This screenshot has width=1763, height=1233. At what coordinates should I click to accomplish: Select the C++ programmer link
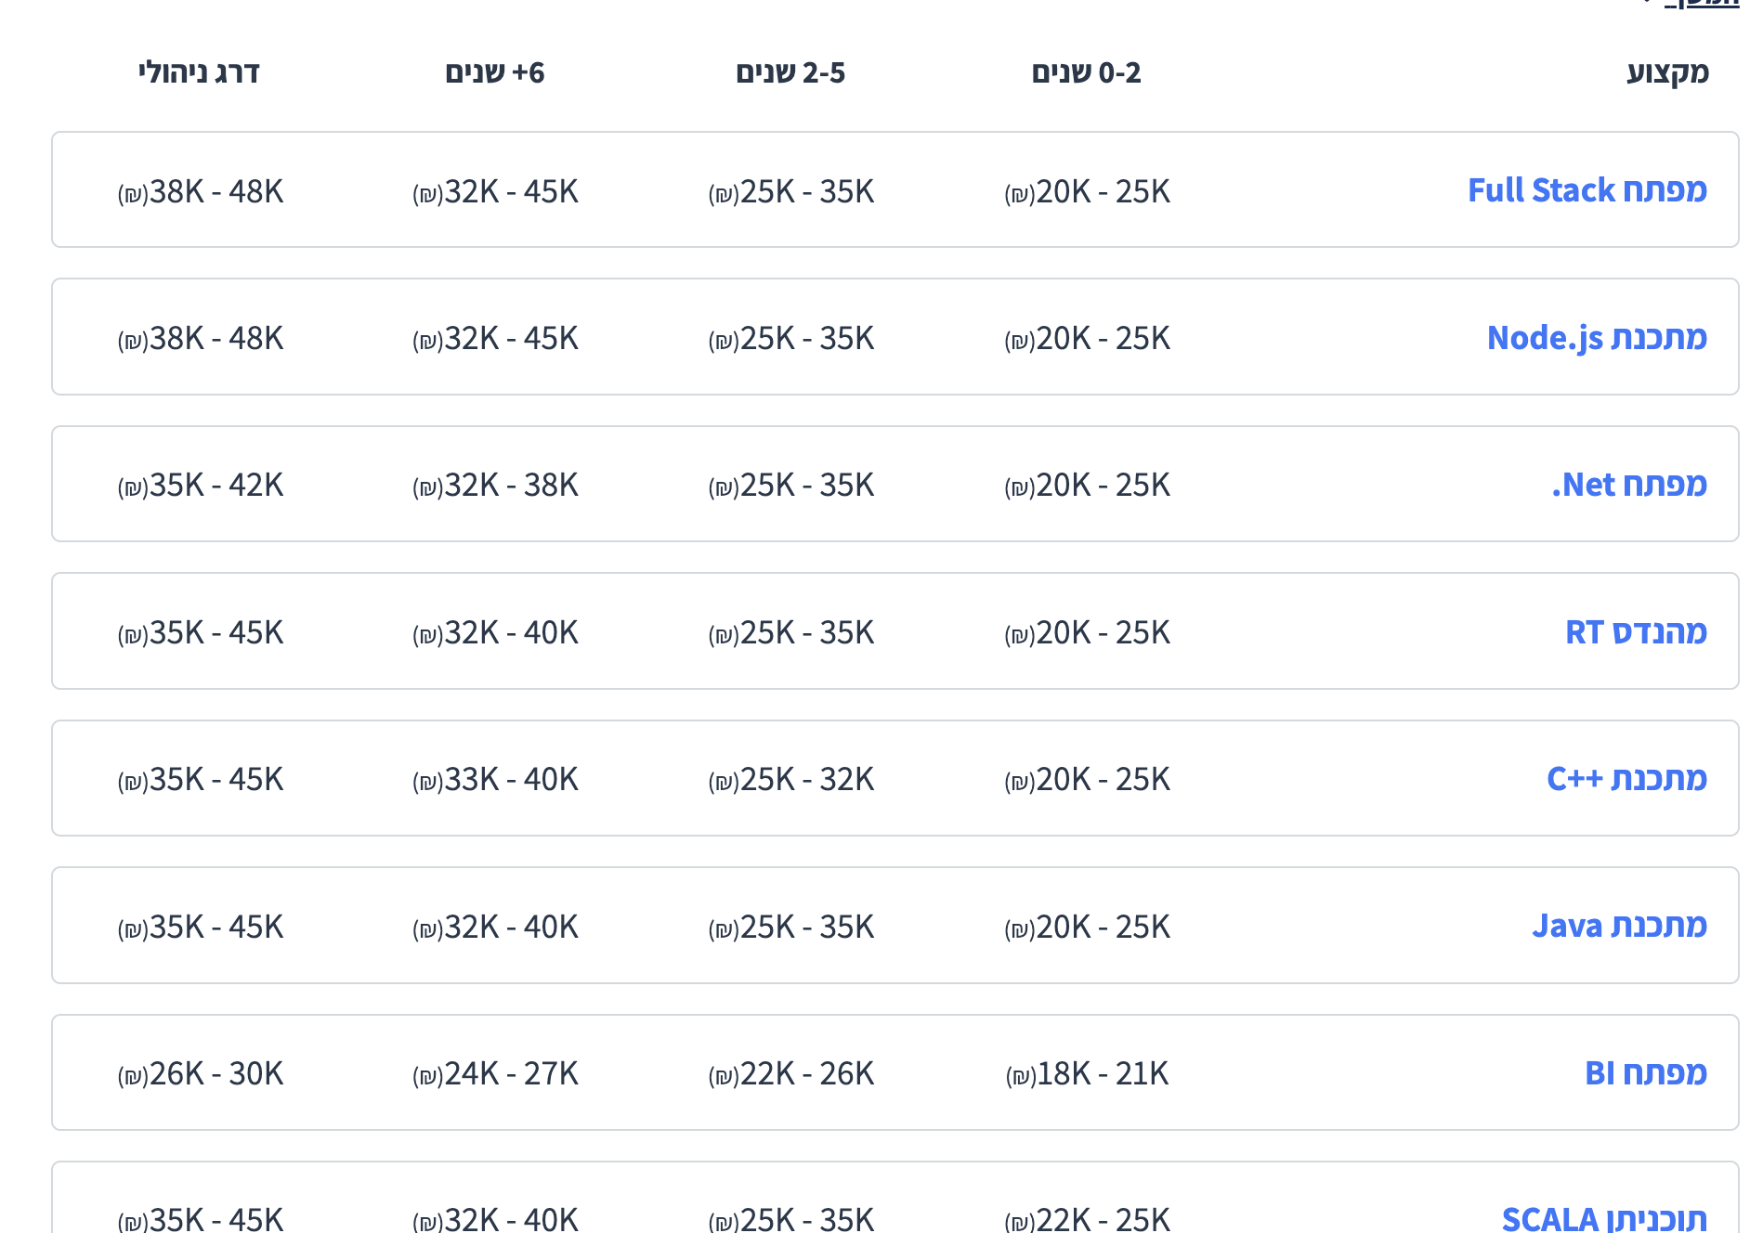(1626, 779)
